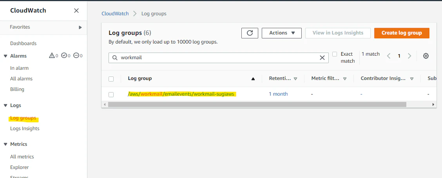This screenshot has width=442, height=178.
Task: Click the in-alarm triangle count icon
Action: pyautogui.click(x=52, y=56)
